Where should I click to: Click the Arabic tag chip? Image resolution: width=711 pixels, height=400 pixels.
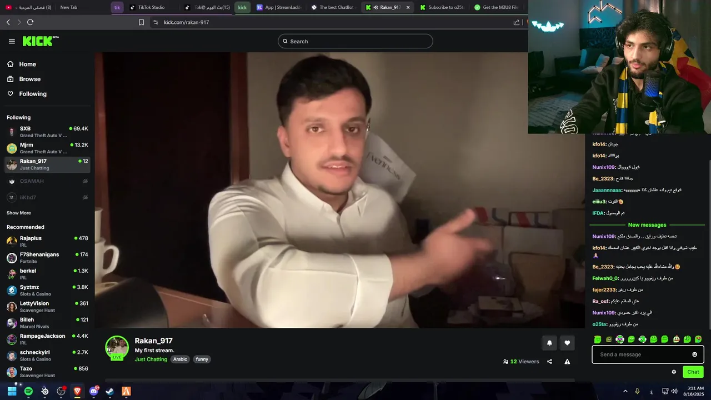(180, 359)
